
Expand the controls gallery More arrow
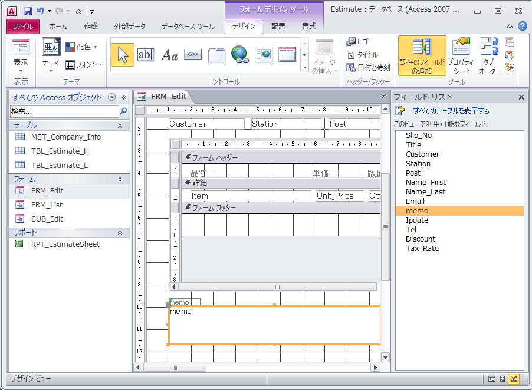(x=304, y=67)
